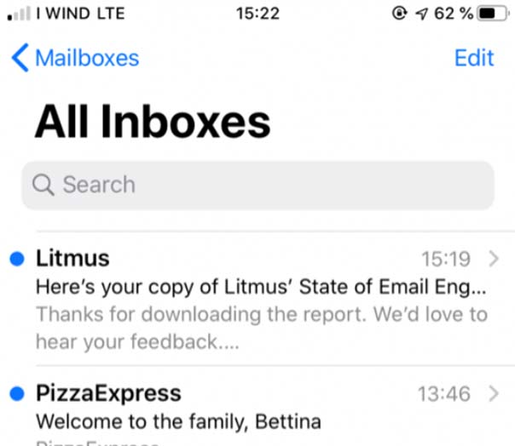Tap Edit to select messages
Image resolution: width=515 pixels, height=446 pixels.
pos(474,58)
